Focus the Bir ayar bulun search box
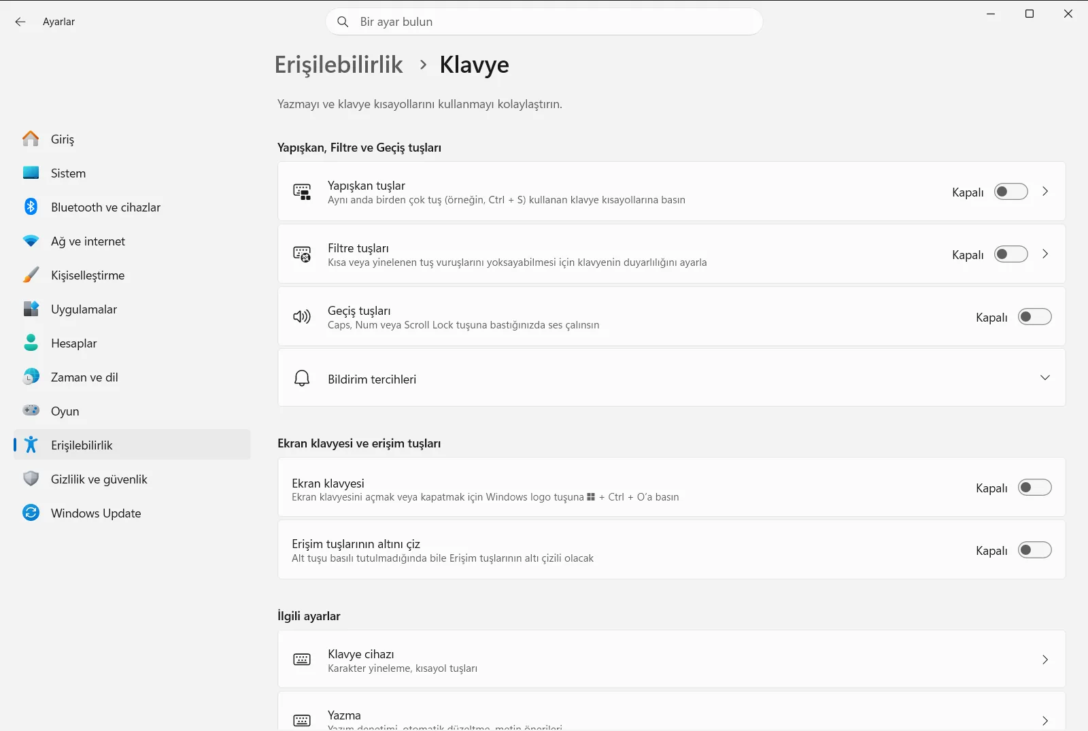Viewport: 1088px width, 731px height. coord(544,22)
